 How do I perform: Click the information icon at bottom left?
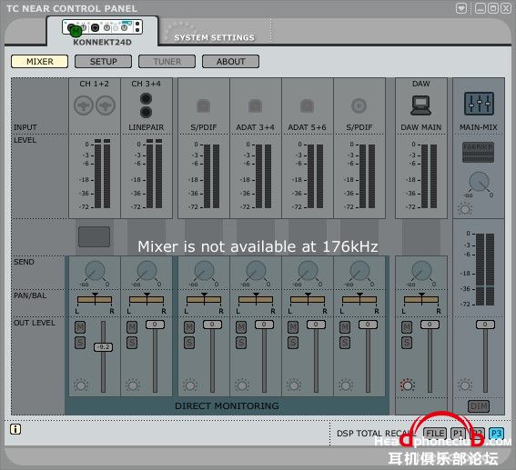[15, 429]
